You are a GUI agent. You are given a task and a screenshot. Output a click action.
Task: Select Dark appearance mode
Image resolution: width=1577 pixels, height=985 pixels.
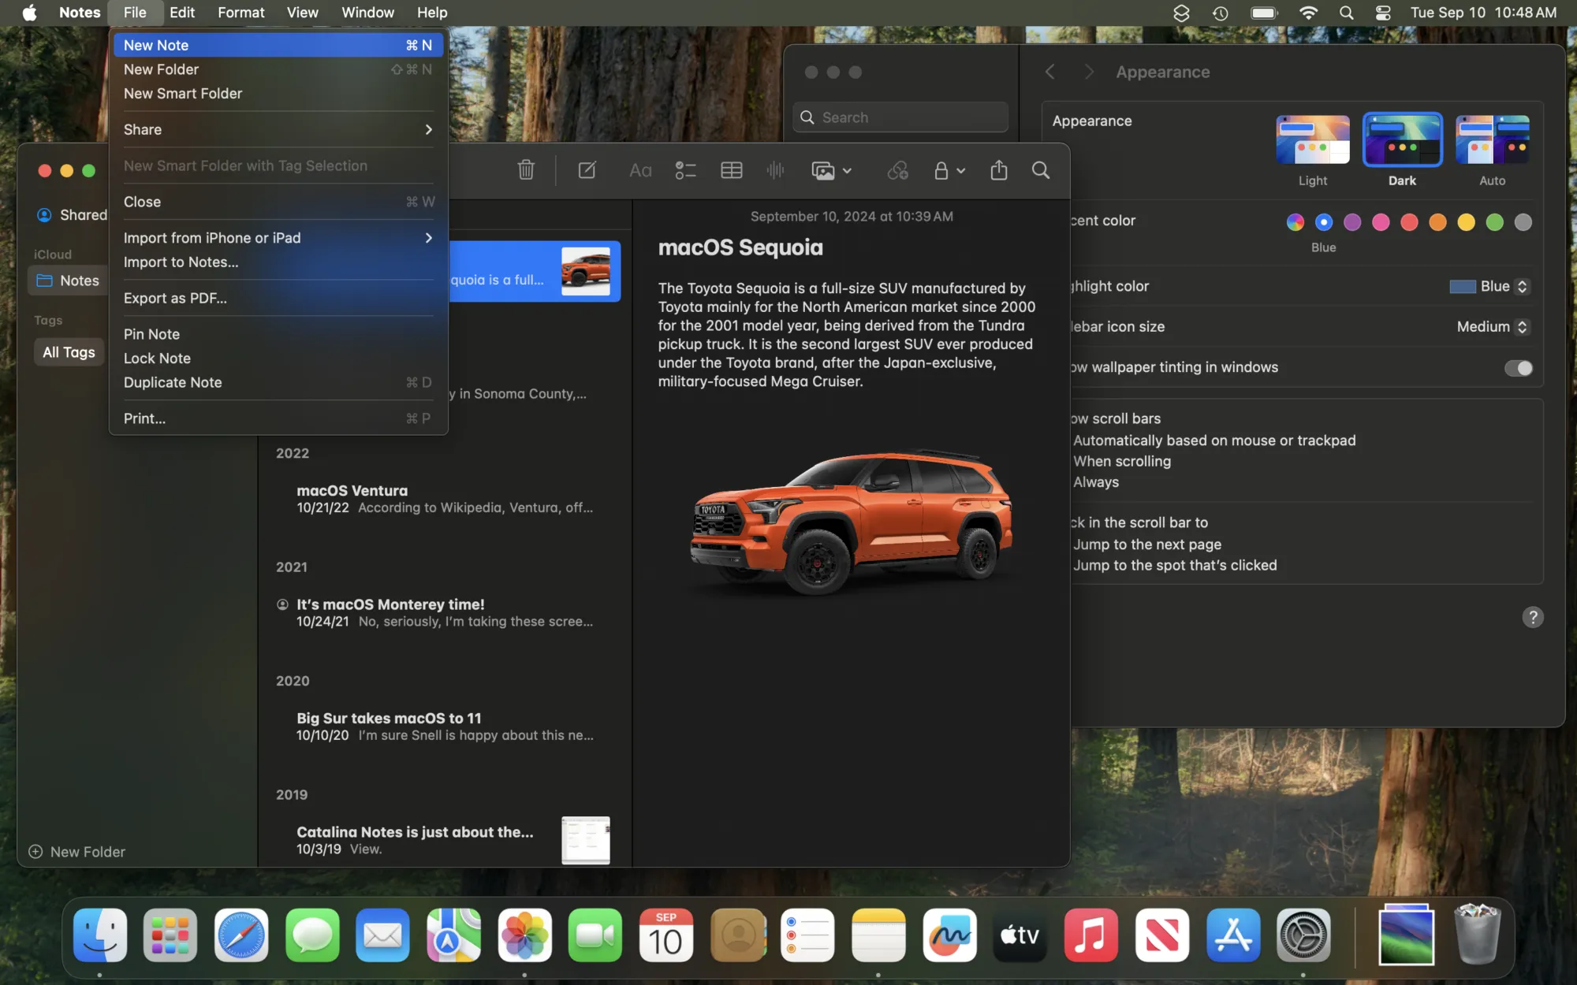click(1402, 139)
